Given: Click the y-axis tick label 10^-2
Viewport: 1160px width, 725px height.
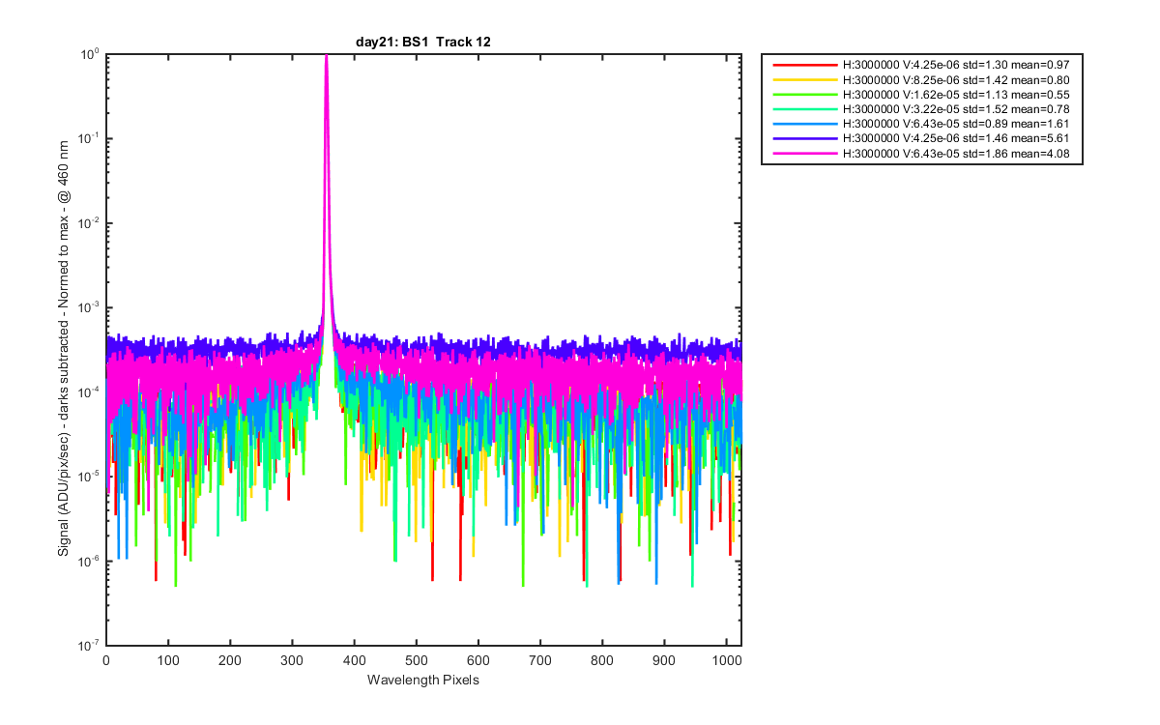Looking at the screenshot, I should (x=91, y=222).
